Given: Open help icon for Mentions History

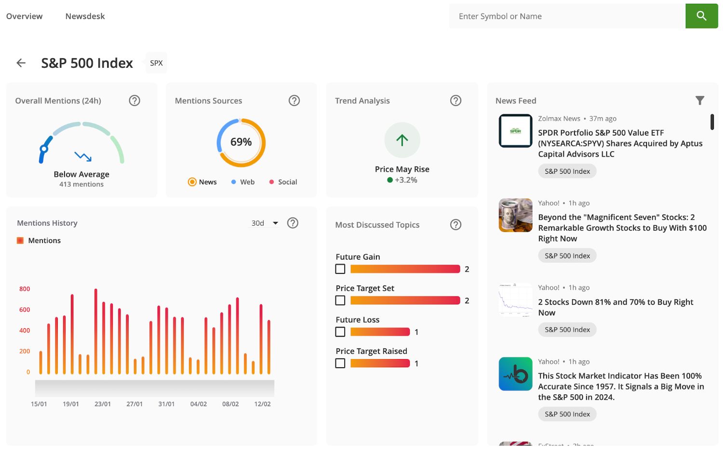Looking at the screenshot, I should [x=293, y=223].
